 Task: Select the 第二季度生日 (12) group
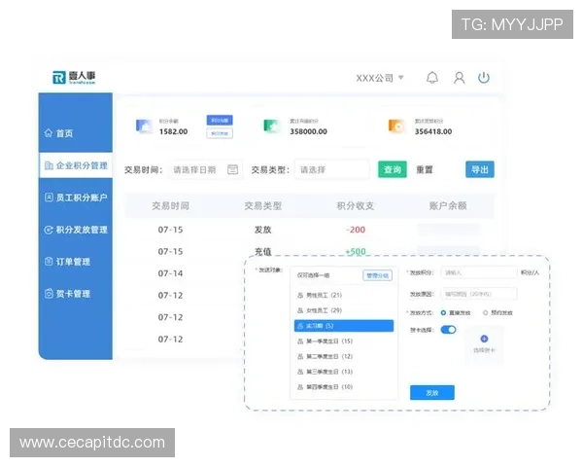344,356
